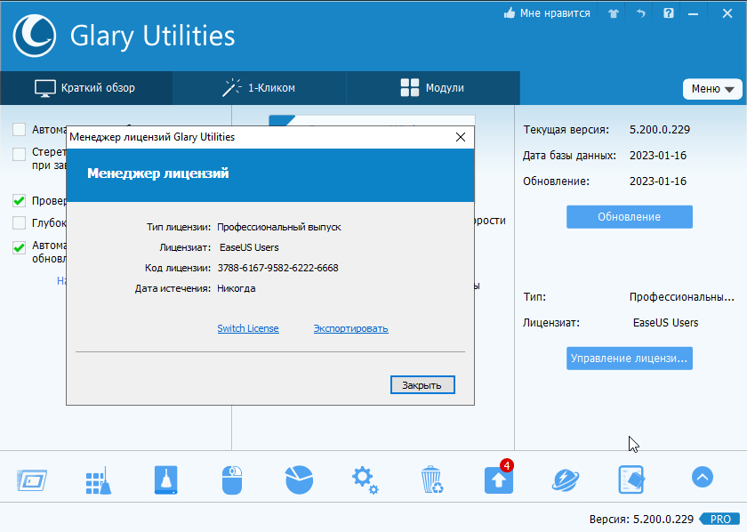This screenshot has width=747, height=532.
Task: Click the PRO badge in status bar
Action: 720,520
